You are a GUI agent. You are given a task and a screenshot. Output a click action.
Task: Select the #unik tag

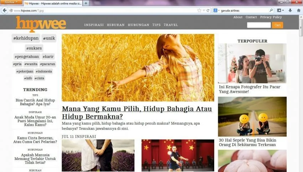tap(49, 38)
